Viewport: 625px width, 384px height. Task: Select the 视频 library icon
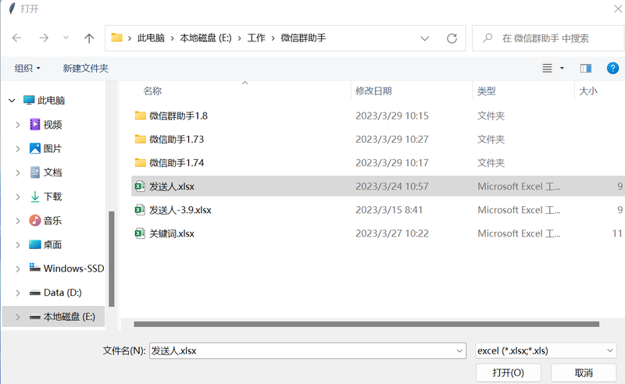click(x=35, y=124)
